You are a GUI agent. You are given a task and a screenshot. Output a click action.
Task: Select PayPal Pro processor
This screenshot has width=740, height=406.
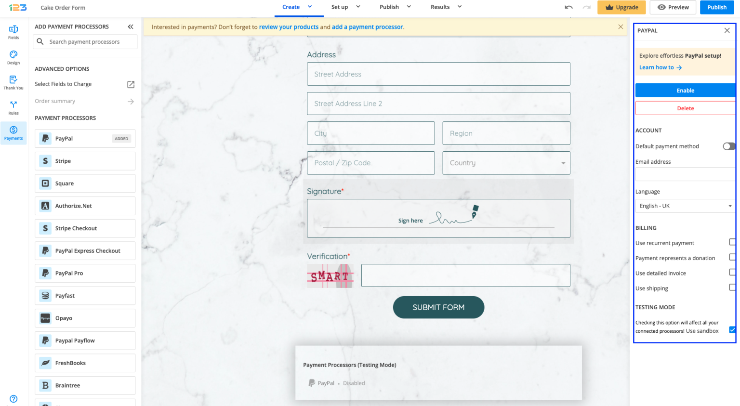85,274
